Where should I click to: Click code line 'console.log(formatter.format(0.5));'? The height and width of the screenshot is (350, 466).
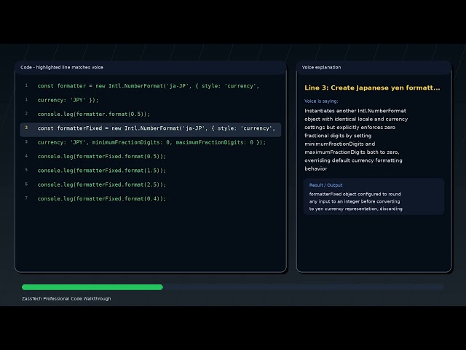coord(94,114)
